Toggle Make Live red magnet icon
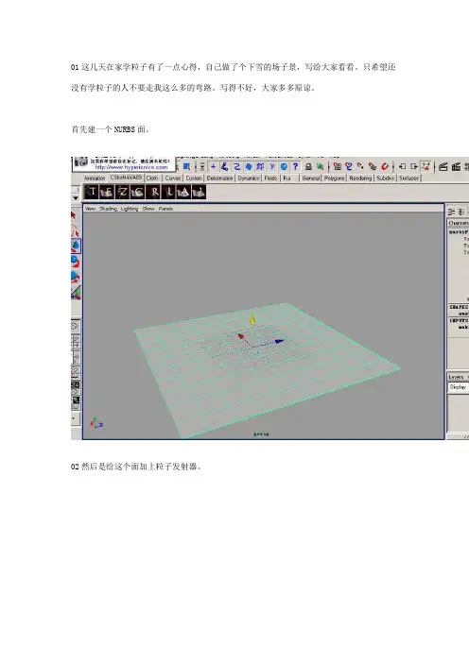The height and width of the screenshot is (663, 469). (x=384, y=166)
